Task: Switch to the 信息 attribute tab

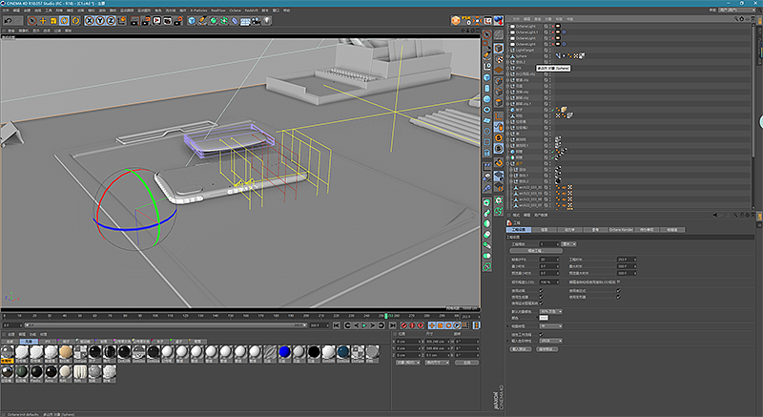Action: click(x=545, y=230)
